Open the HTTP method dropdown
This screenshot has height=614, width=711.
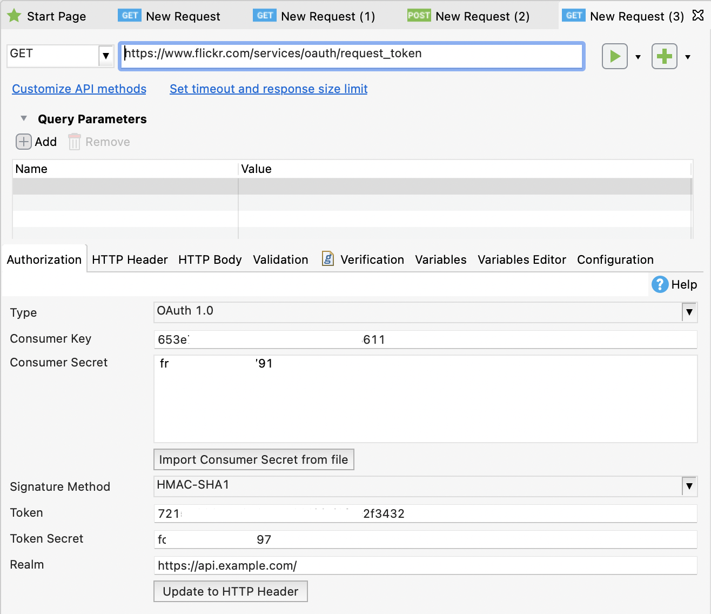click(106, 55)
